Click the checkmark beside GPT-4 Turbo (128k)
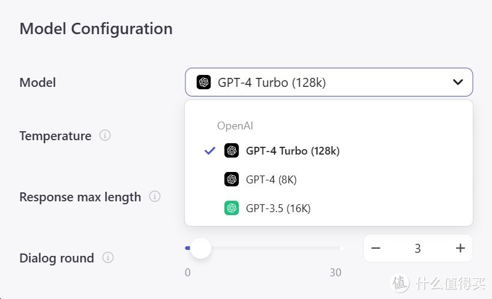492x299 pixels. (x=210, y=151)
